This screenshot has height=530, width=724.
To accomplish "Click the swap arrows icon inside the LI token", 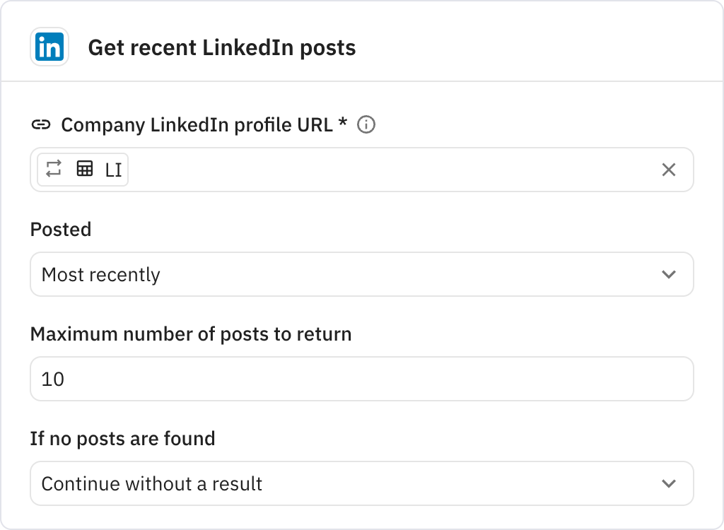I will [x=53, y=170].
